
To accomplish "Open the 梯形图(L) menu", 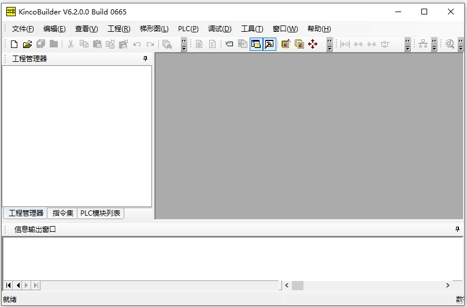I will coord(154,28).
